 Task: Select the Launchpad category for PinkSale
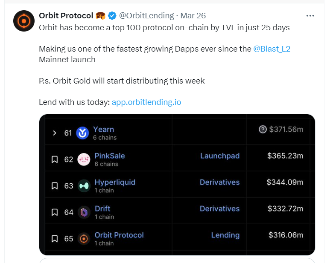[220, 156]
